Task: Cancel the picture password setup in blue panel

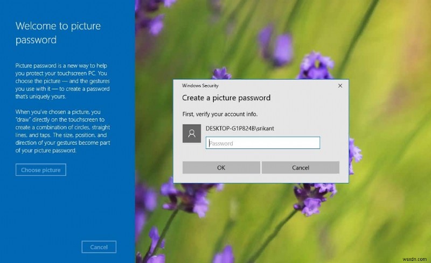Action: tap(99, 247)
